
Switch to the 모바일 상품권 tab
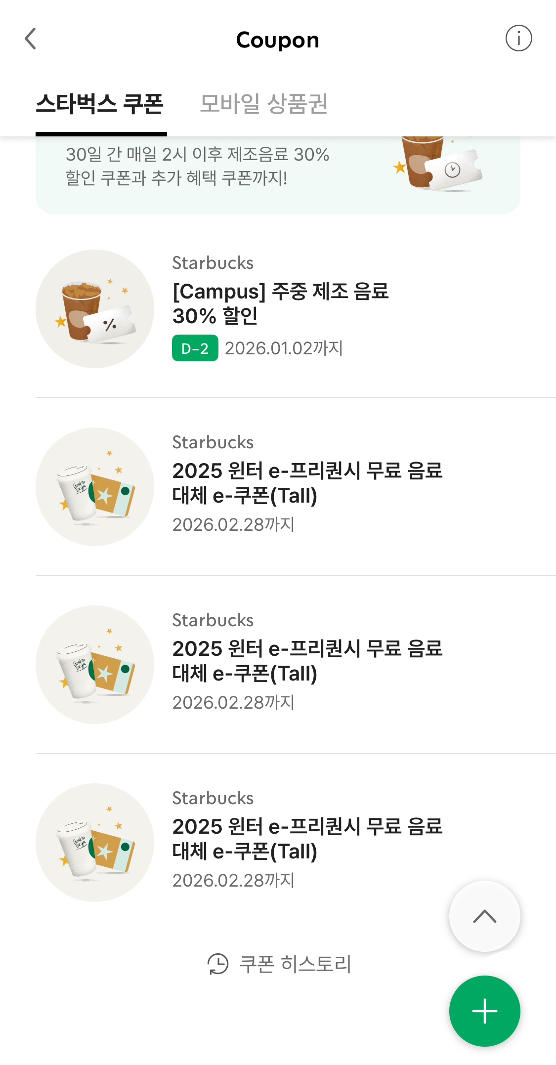tap(263, 104)
